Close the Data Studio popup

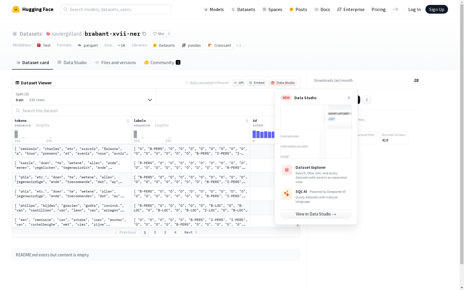[349, 98]
